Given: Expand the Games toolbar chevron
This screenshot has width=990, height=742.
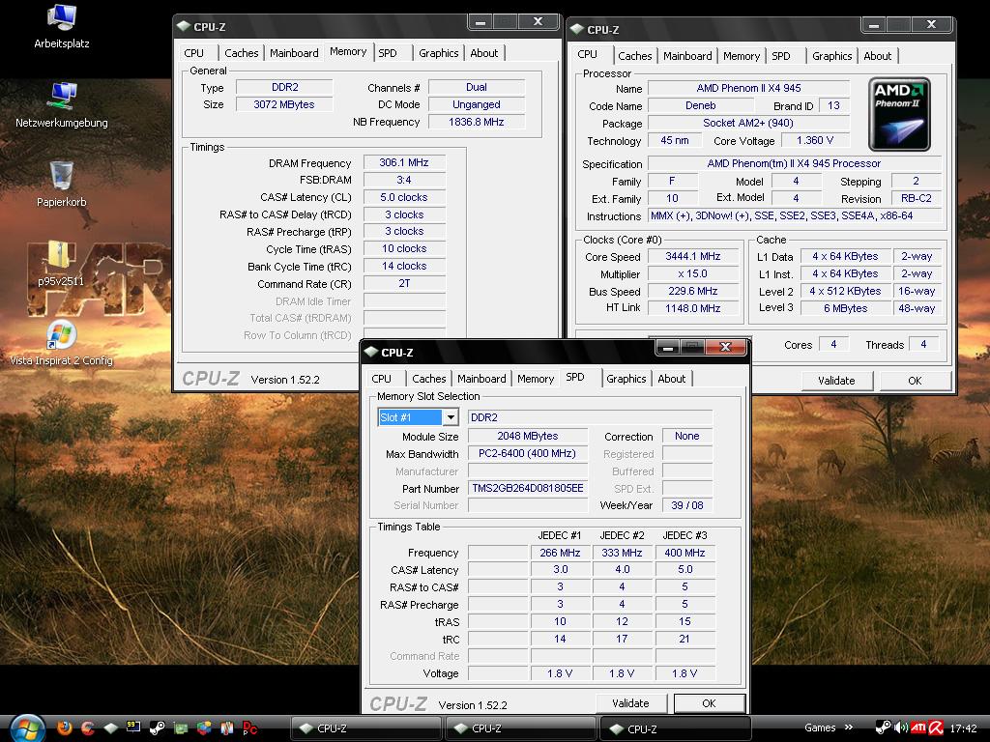Looking at the screenshot, I should 849,728.
